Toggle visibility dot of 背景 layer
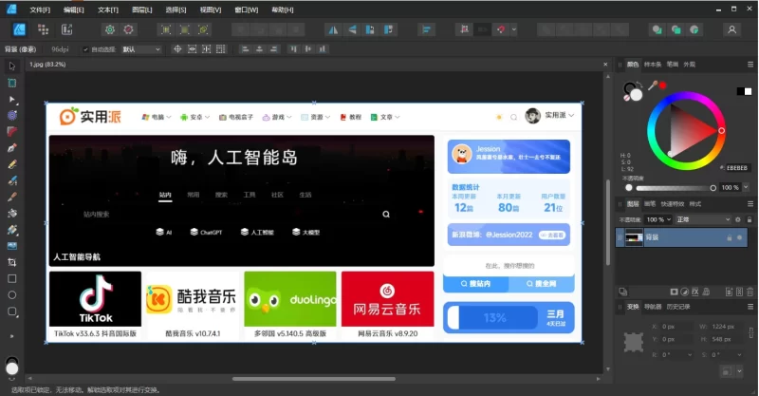The width and height of the screenshot is (759, 396). tap(739, 237)
